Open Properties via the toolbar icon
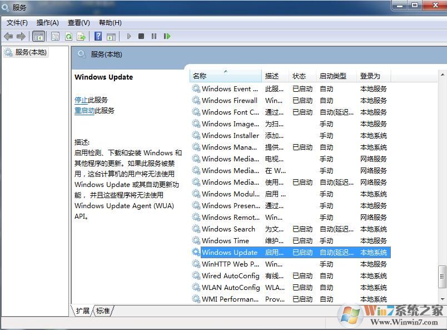This screenshot has height=330, width=447. [x=55, y=36]
